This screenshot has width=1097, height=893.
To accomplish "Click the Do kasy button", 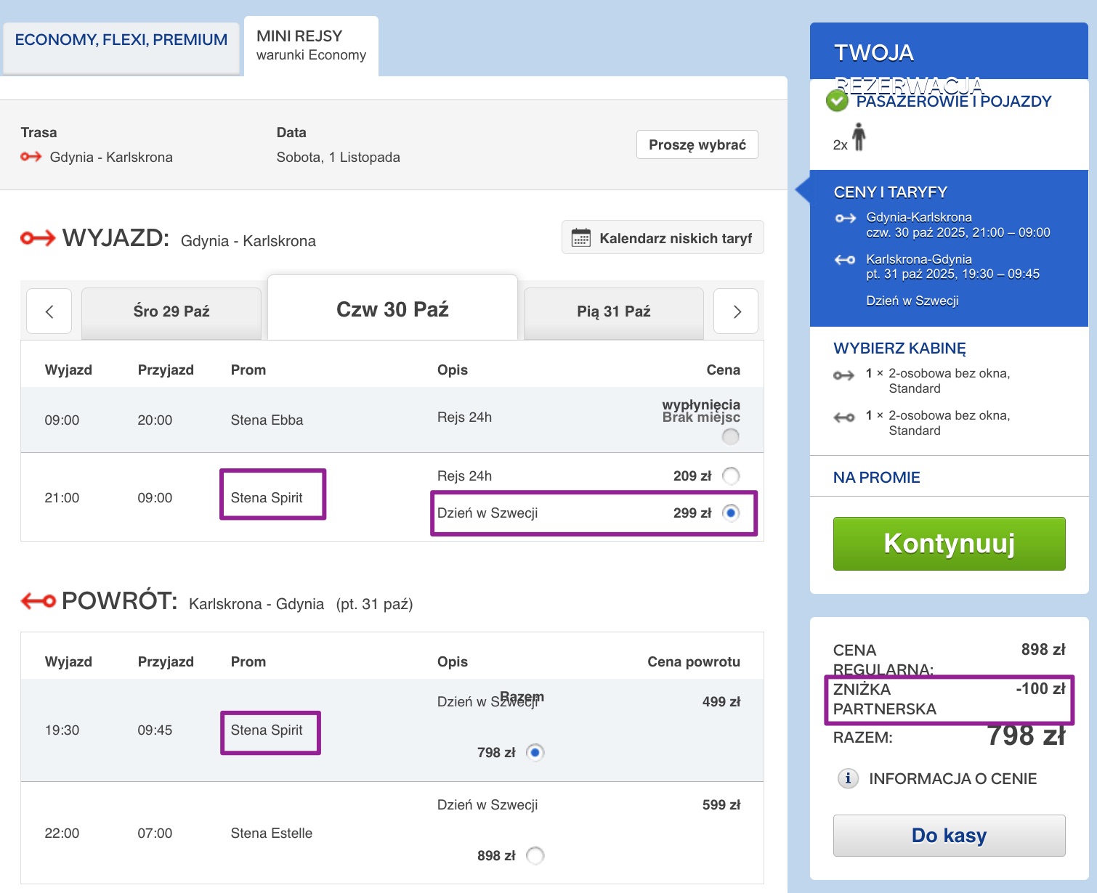I will (949, 835).
